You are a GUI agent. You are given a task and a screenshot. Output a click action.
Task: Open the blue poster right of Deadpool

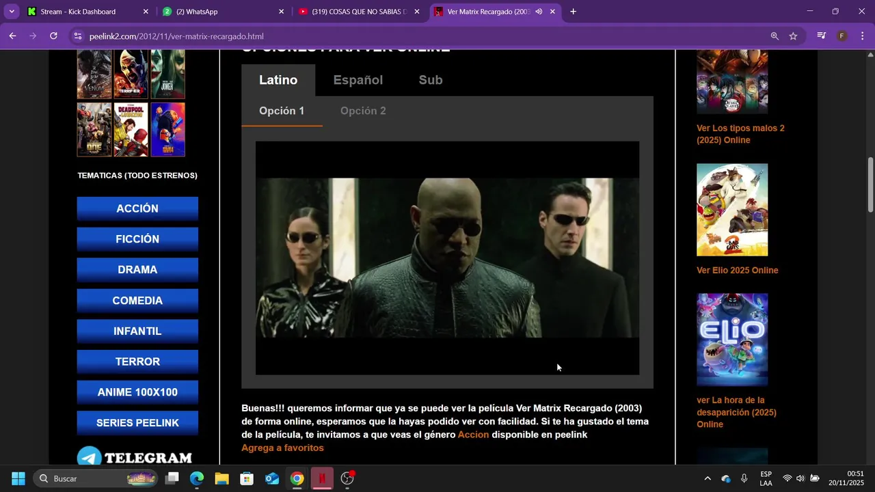pyautogui.click(x=167, y=130)
